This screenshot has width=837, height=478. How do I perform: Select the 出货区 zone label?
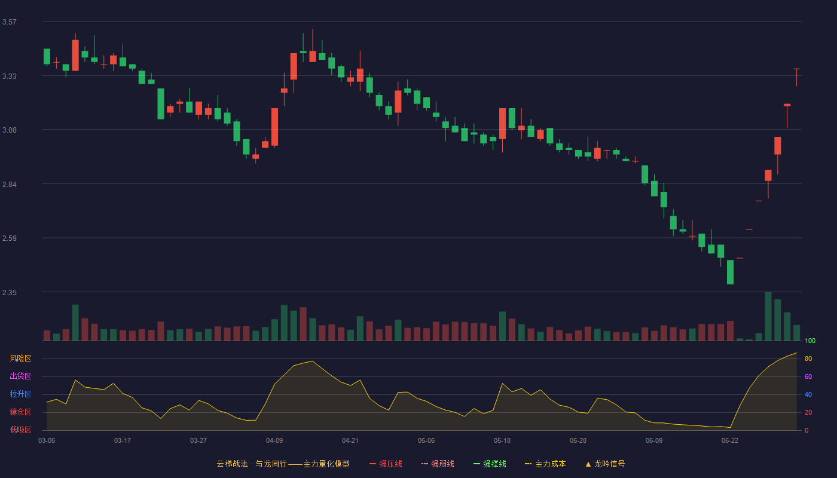[x=20, y=376]
